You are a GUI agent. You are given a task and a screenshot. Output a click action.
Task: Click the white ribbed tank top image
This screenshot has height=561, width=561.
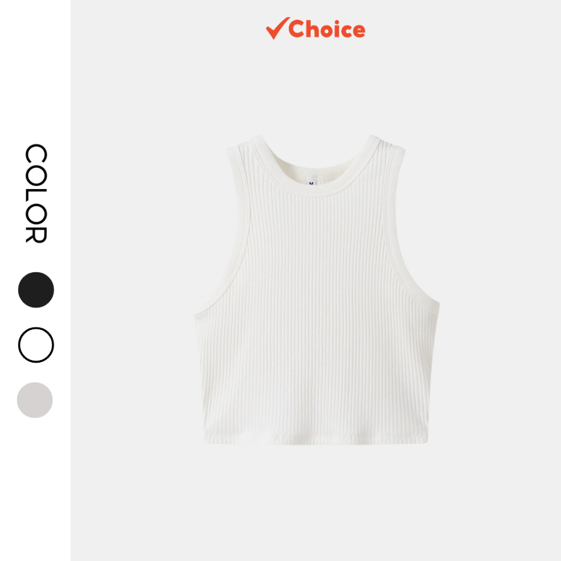point(317,290)
